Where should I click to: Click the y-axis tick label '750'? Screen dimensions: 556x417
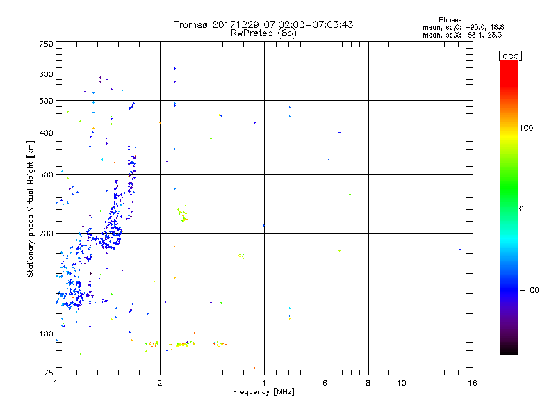coord(46,44)
